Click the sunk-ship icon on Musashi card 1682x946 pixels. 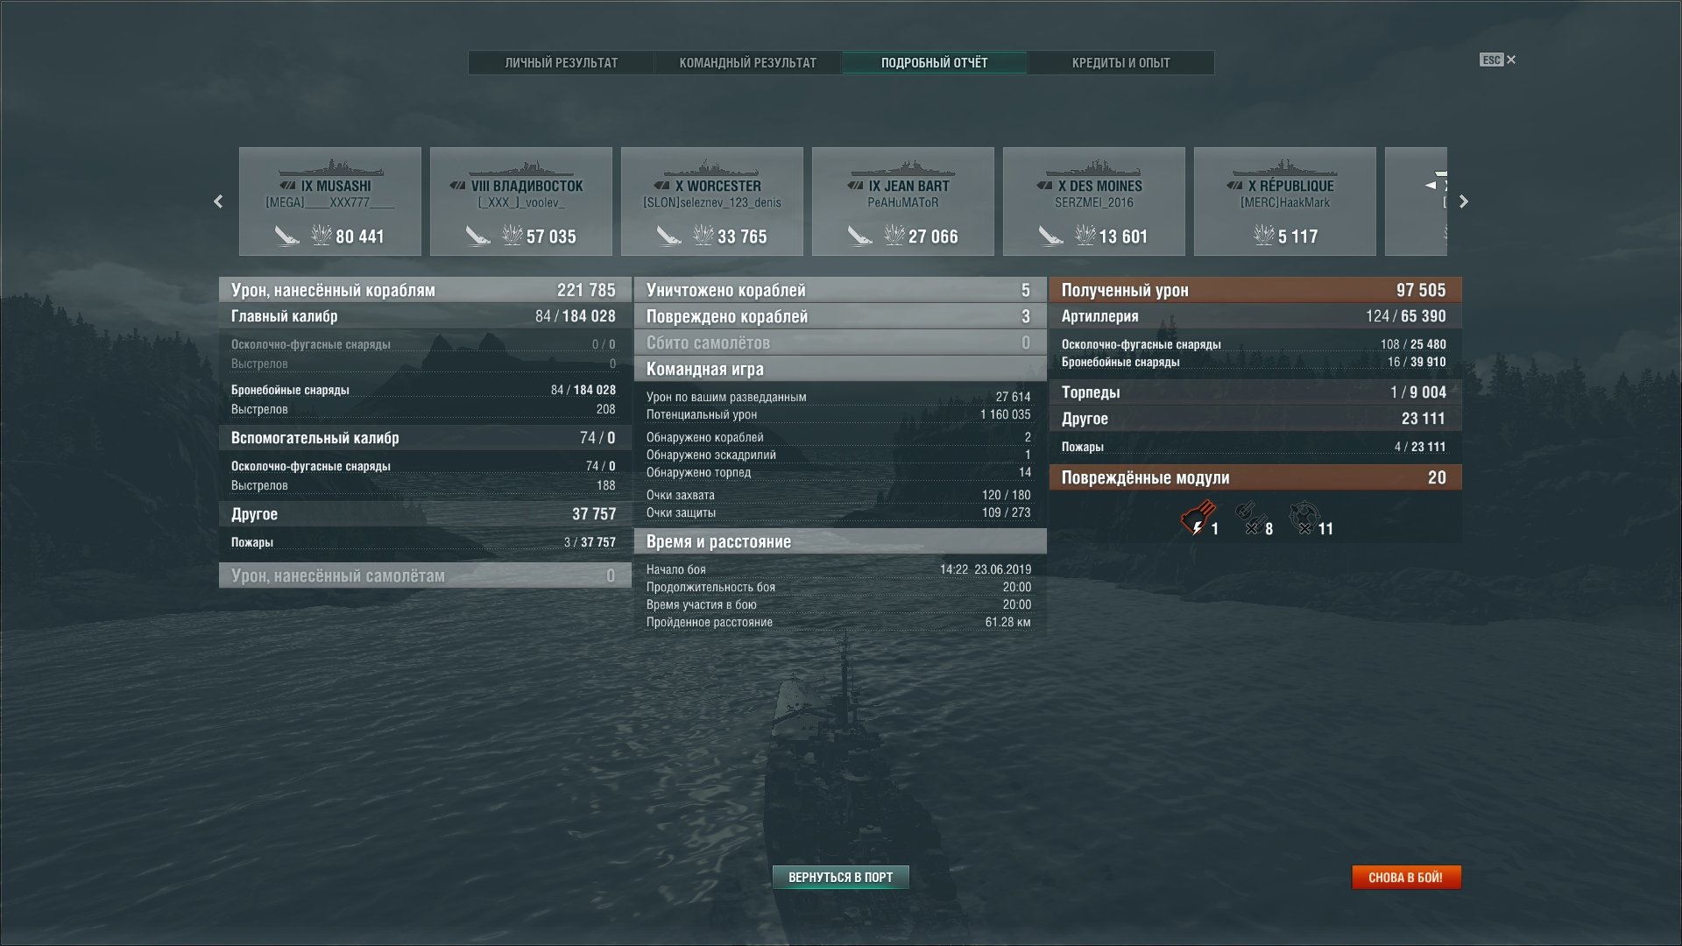click(x=286, y=236)
